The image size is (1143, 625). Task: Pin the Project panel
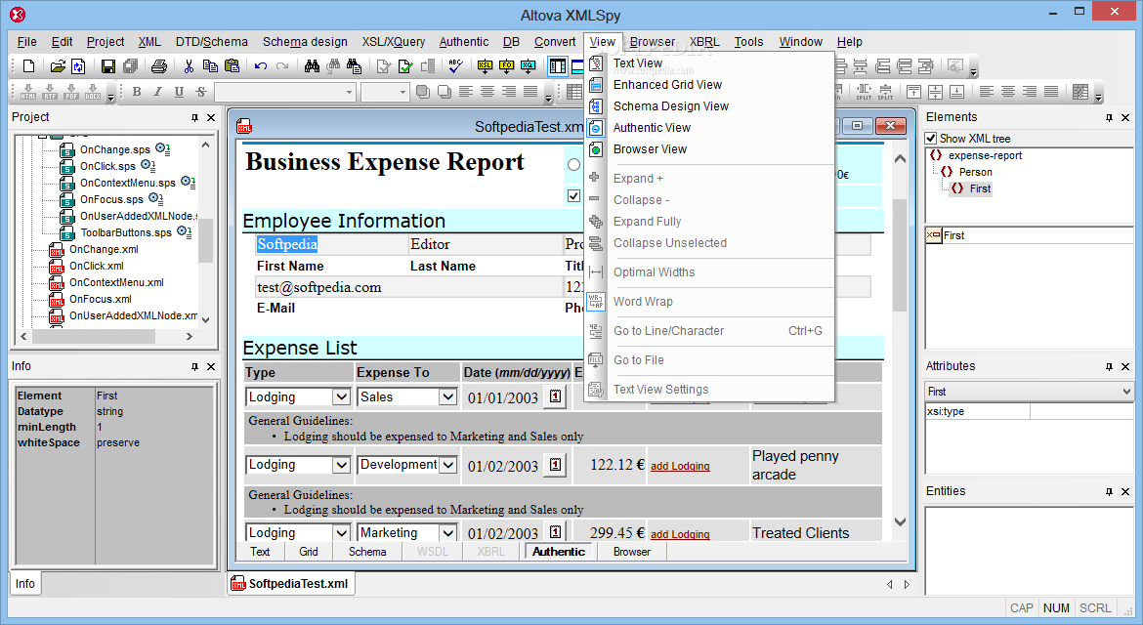(x=194, y=117)
